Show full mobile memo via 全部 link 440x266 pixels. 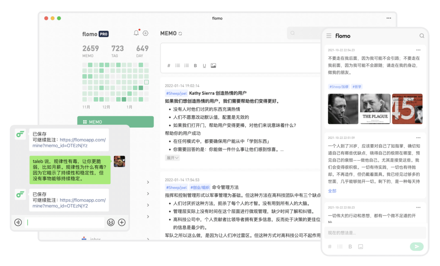point(332,191)
